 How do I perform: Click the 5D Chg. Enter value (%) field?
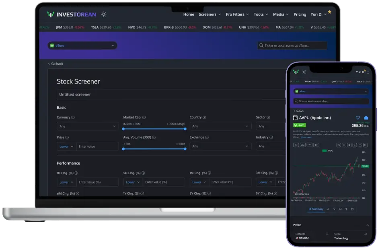[164, 182]
